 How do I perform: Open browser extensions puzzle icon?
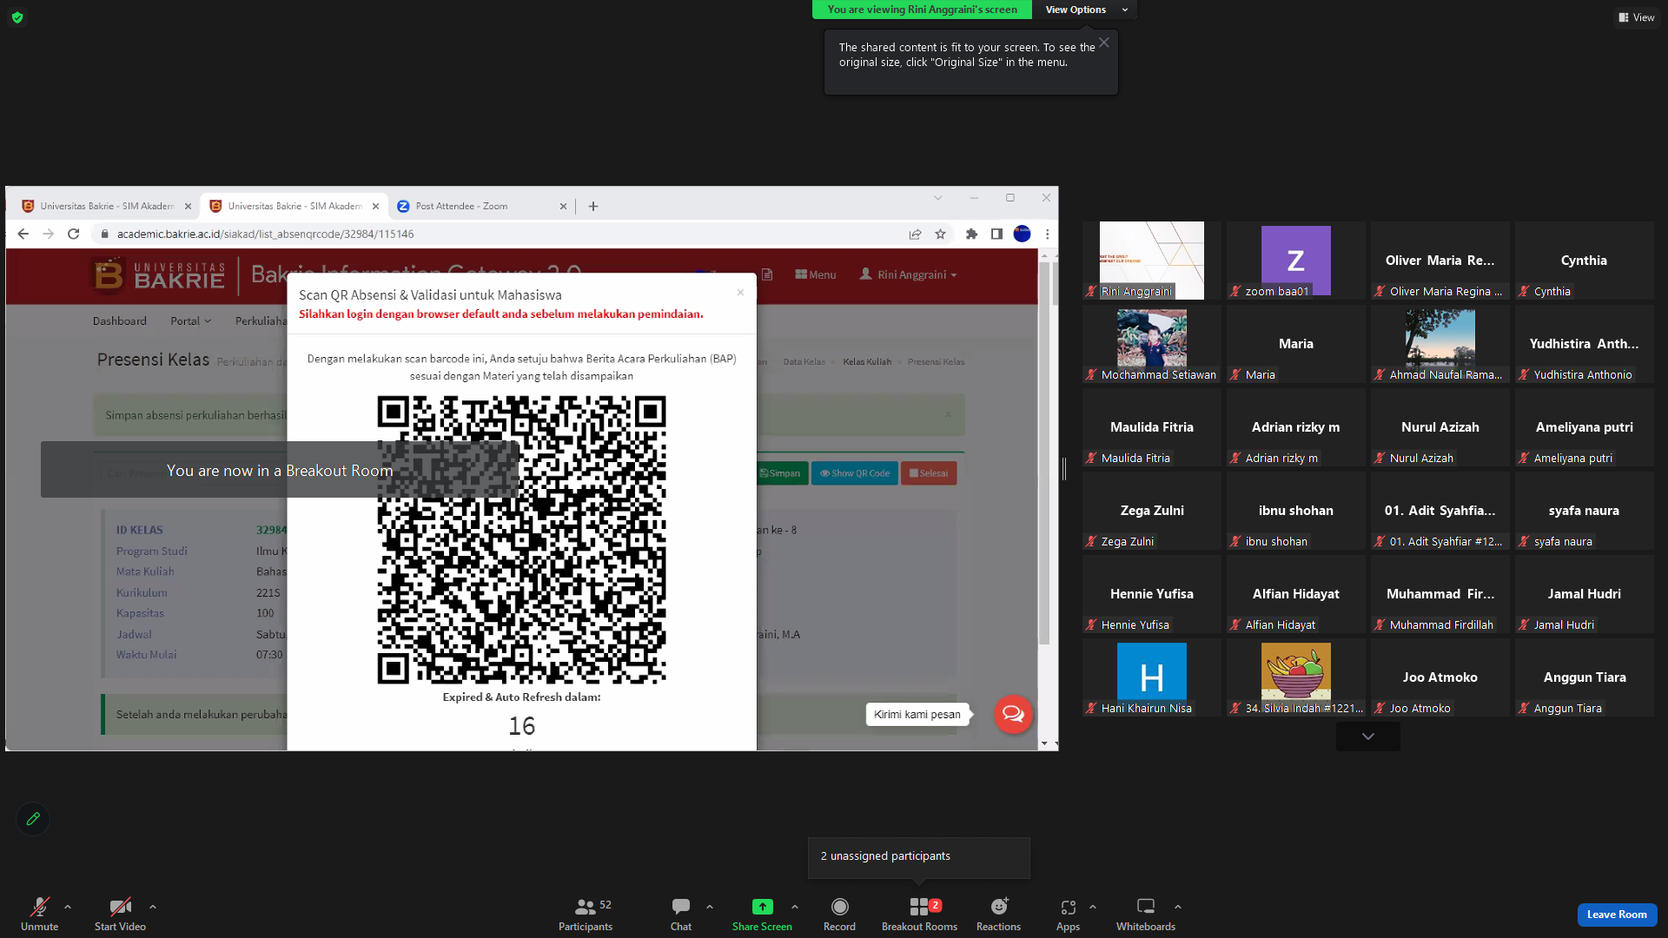pyautogui.click(x=971, y=234)
